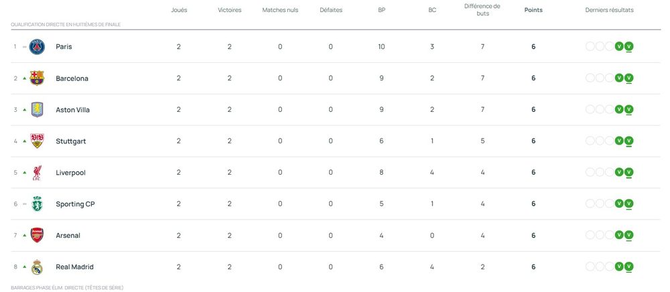Screen dimensions: 670x292
Task: Click Liverpool's green rank-up arrow
Action: pyautogui.click(x=24, y=173)
